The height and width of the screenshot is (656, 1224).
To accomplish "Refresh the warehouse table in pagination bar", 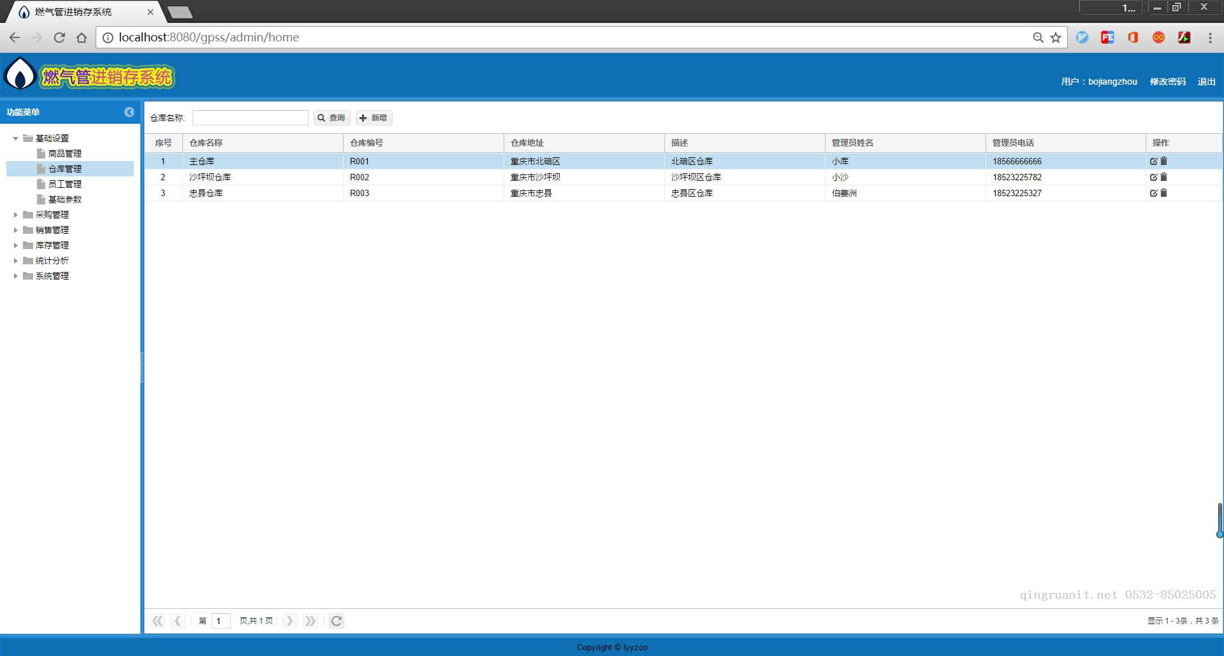I will [x=337, y=621].
